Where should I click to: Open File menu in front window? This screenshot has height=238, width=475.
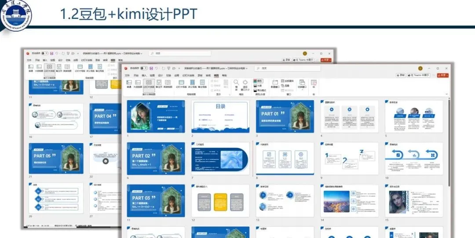tap(127, 76)
